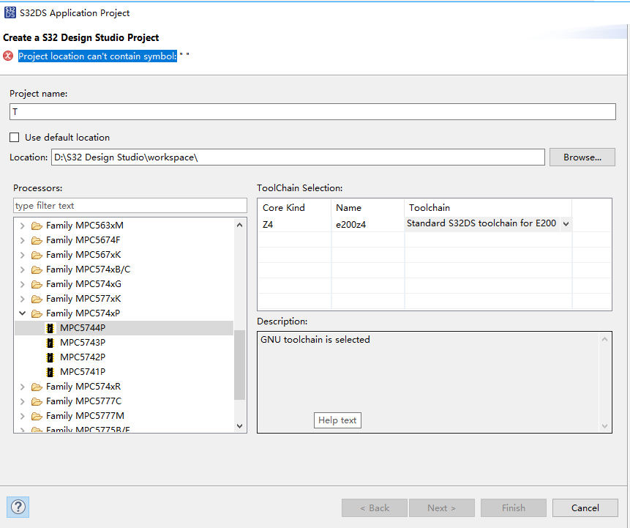The width and height of the screenshot is (630, 528).
Task: Expand Family MPC567xK tree node
Action: [23, 255]
